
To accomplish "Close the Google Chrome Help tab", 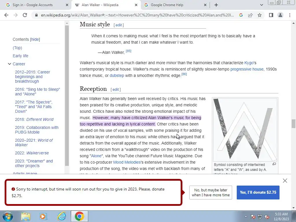I will tap(205, 5).
